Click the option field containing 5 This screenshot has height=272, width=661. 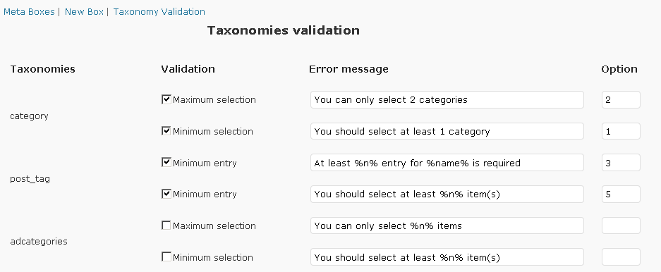click(621, 194)
